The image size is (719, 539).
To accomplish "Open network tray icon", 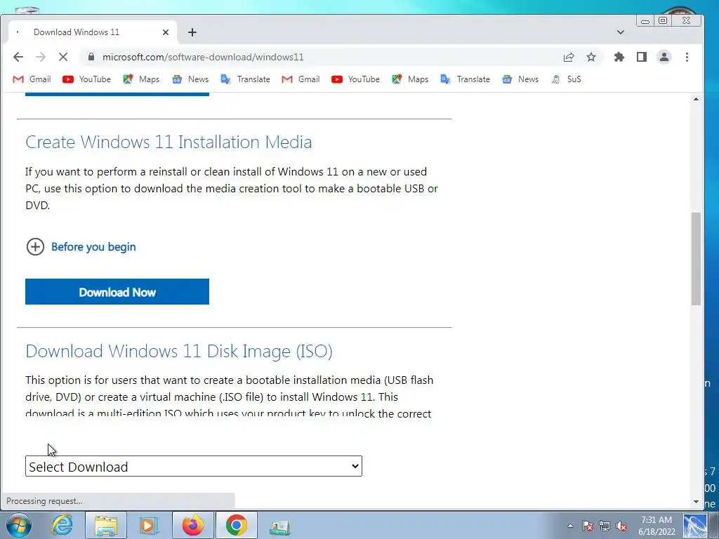I will click(605, 526).
